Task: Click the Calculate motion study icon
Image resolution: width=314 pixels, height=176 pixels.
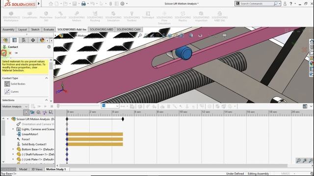Action: [x=33, y=107]
